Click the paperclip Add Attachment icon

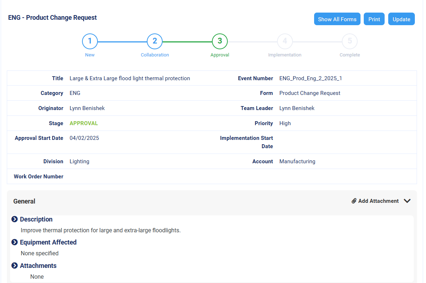tap(354, 201)
